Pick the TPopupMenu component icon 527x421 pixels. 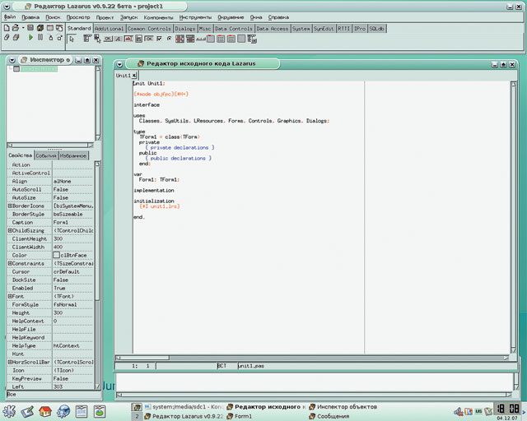[97, 39]
